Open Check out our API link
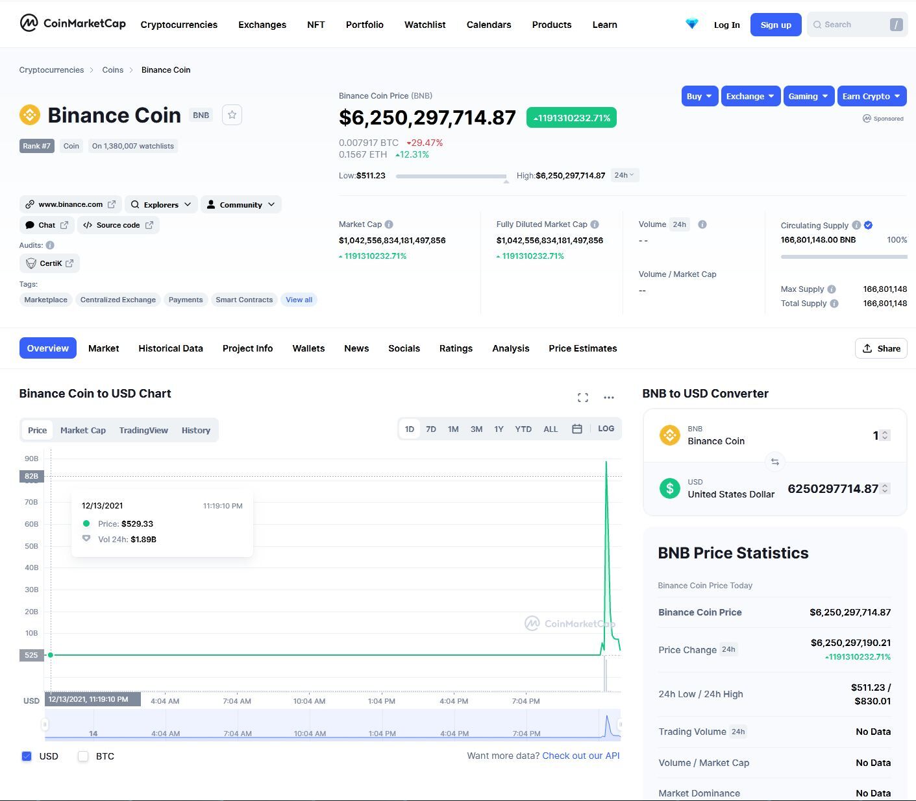The width and height of the screenshot is (916, 801). click(x=581, y=756)
